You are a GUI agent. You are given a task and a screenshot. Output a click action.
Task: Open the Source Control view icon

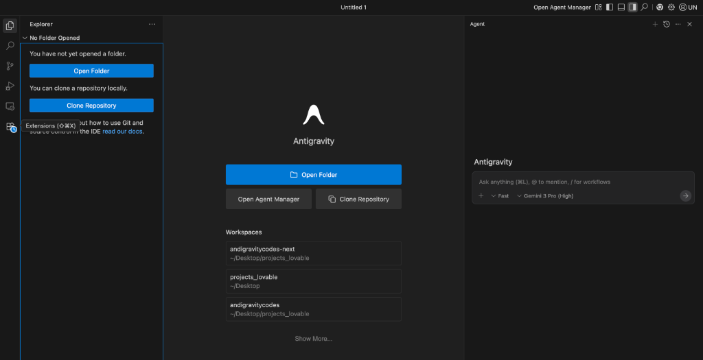coord(10,66)
